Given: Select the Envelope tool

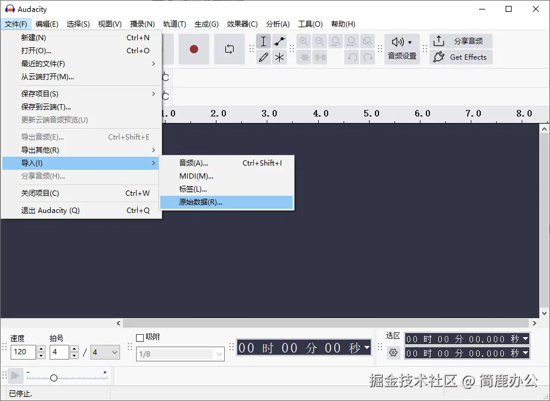Looking at the screenshot, I should point(279,41).
